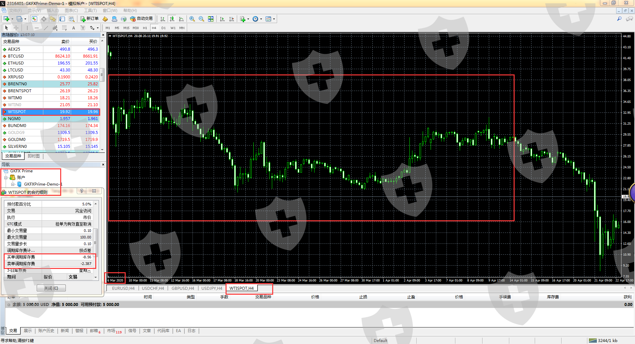Open the indicators list dropdown arrow
635x344 pixels.
tap(248, 19)
